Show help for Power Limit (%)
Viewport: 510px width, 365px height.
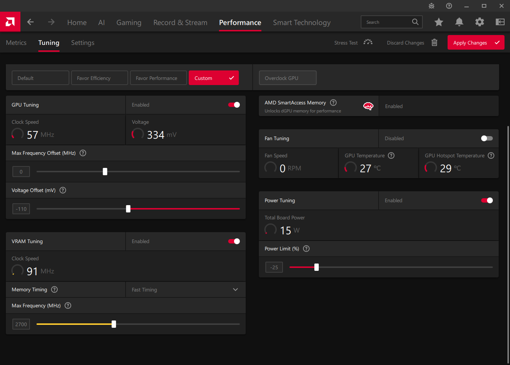point(306,249)
